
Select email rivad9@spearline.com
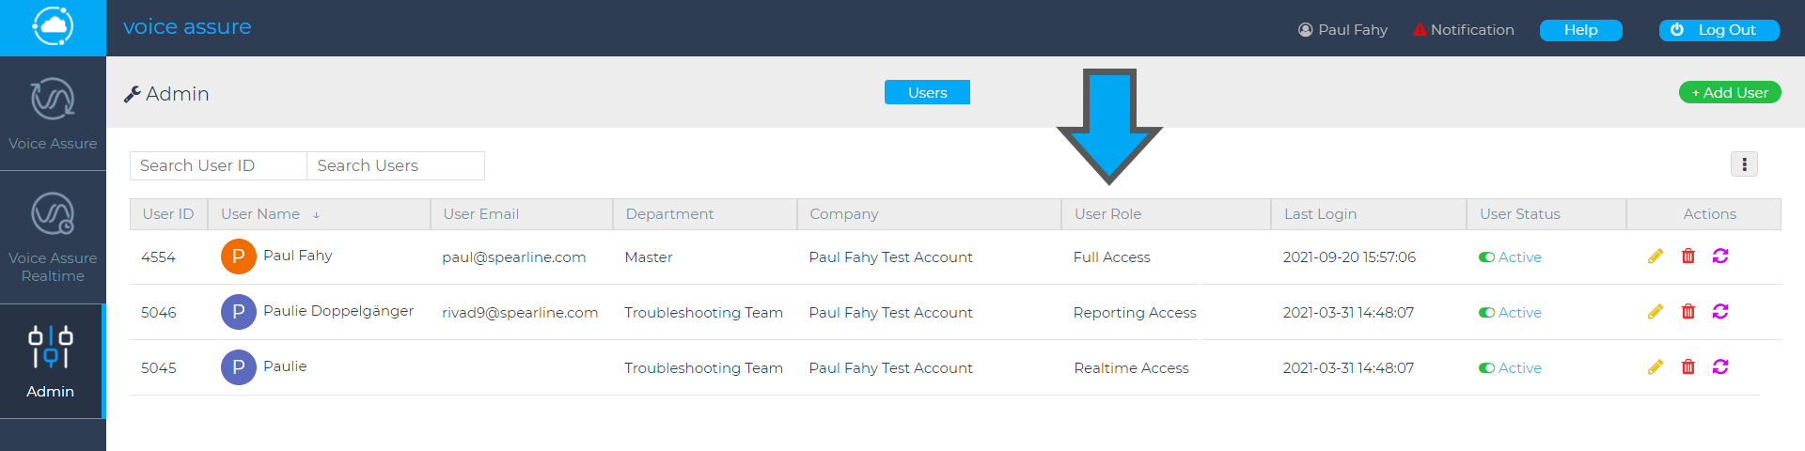520,313
